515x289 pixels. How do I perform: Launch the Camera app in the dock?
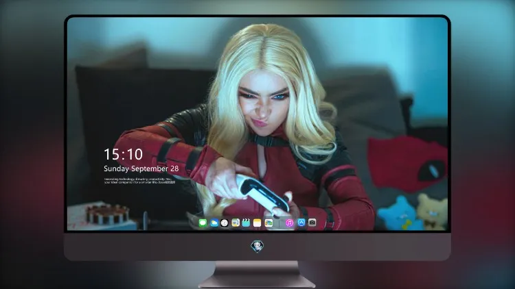312,223
